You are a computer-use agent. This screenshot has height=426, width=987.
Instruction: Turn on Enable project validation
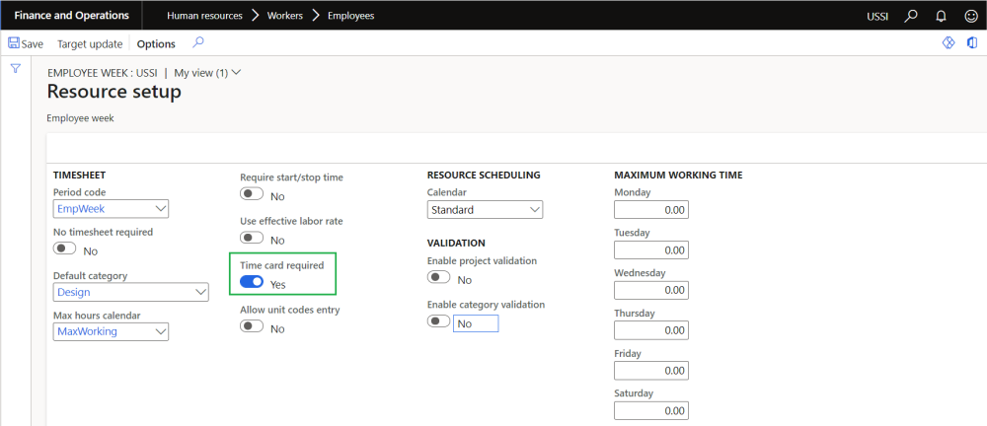click(439, 279)
